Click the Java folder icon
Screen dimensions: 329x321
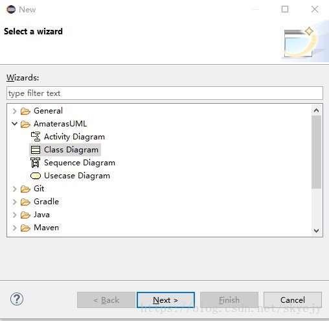[x=25, y=215]
